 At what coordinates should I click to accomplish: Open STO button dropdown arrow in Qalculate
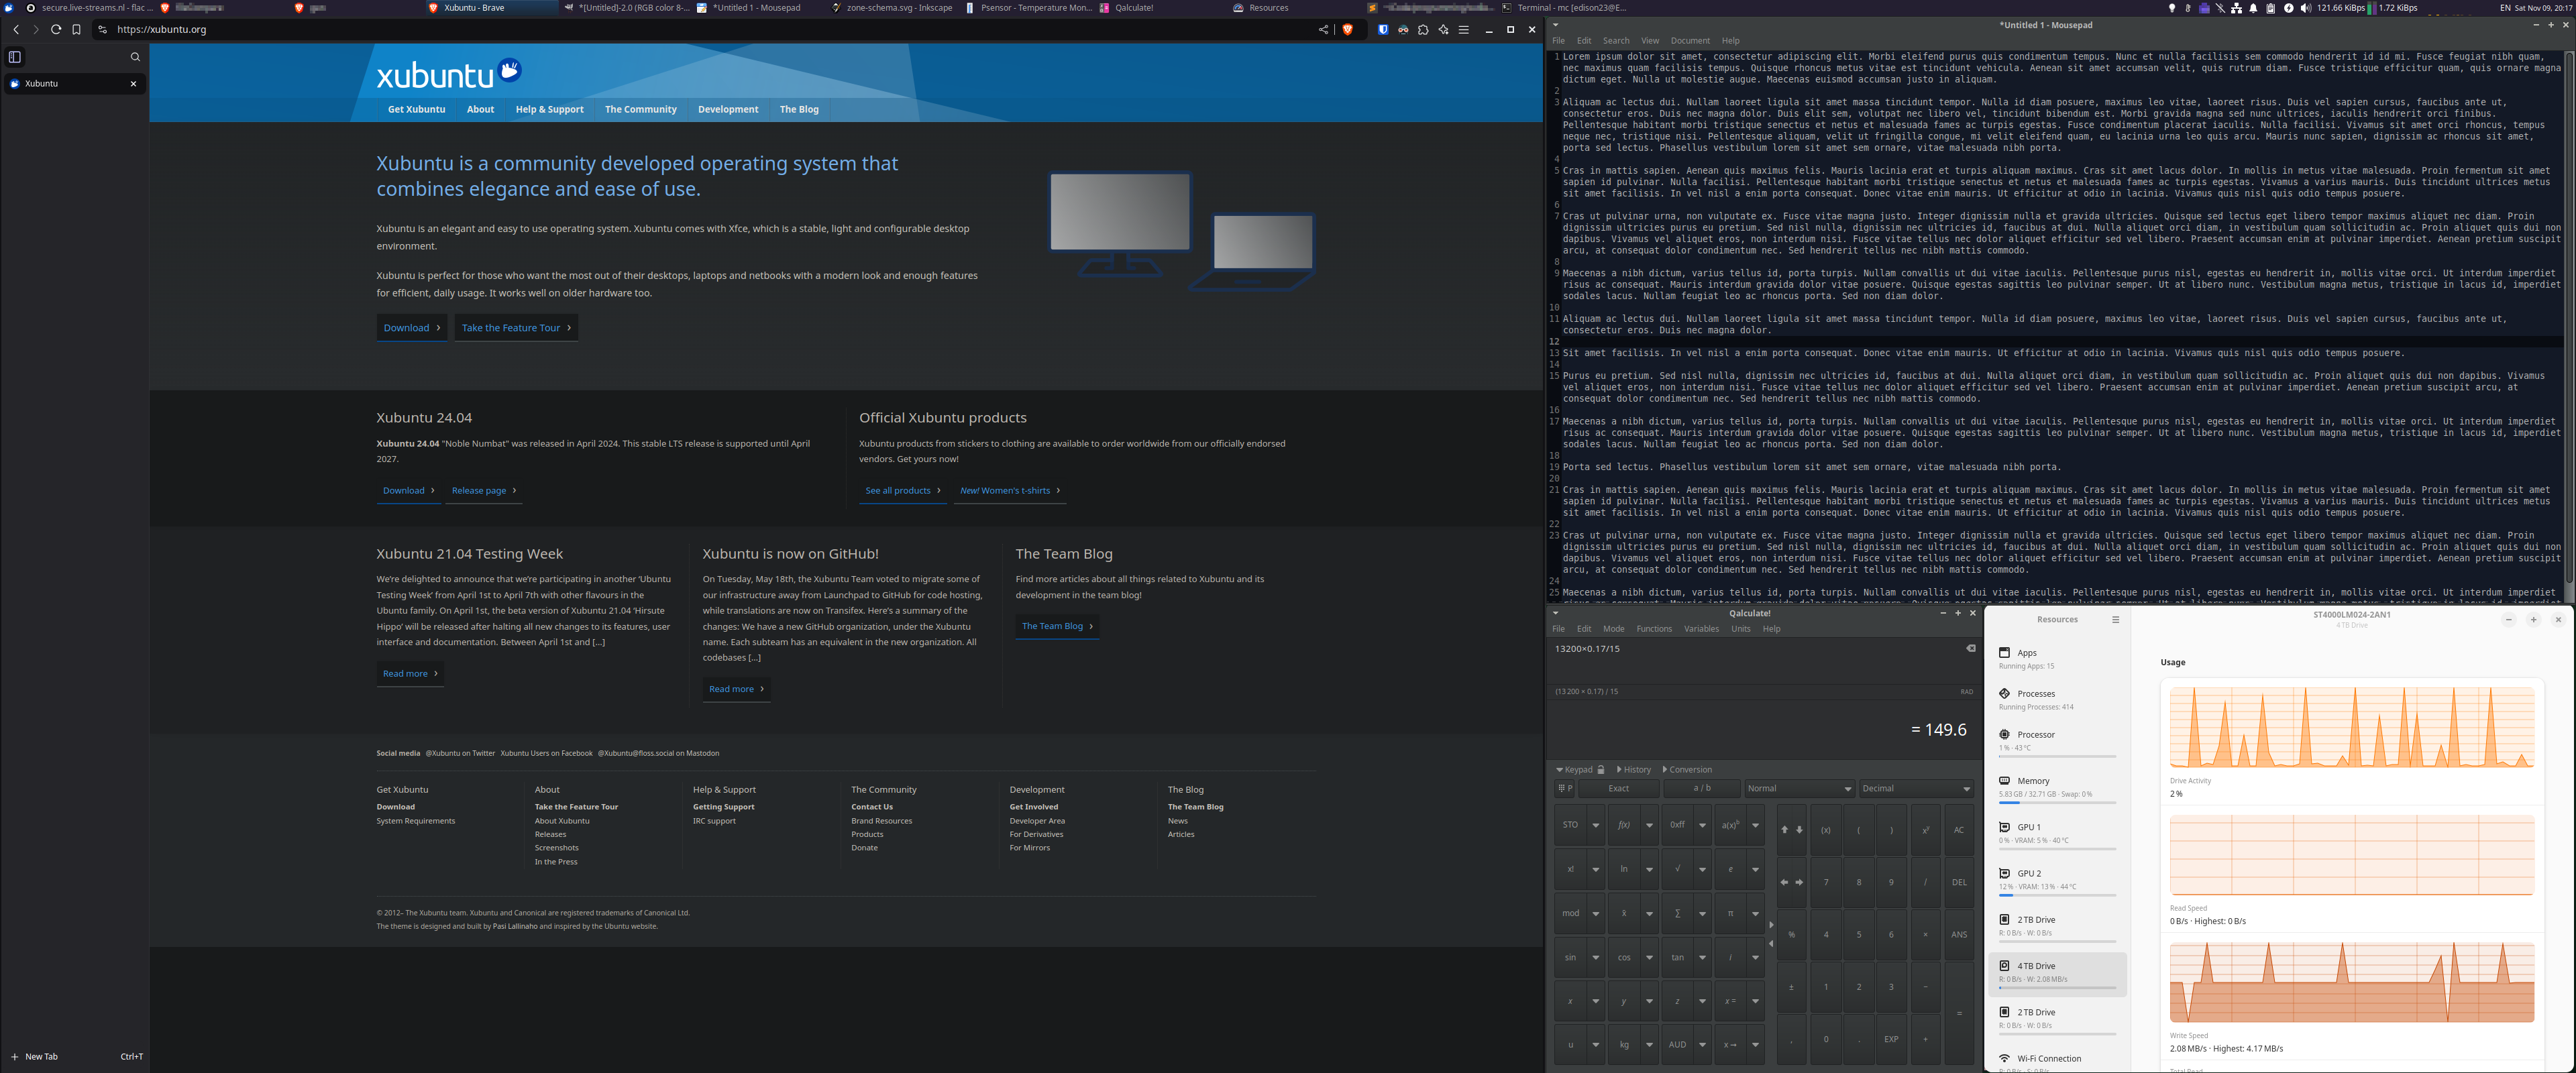(x=1595, y=826)
